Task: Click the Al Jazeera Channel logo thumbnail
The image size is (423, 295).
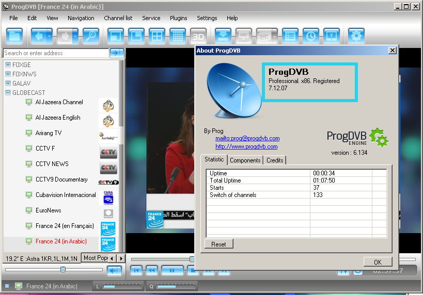Action: tap(108, 105)
